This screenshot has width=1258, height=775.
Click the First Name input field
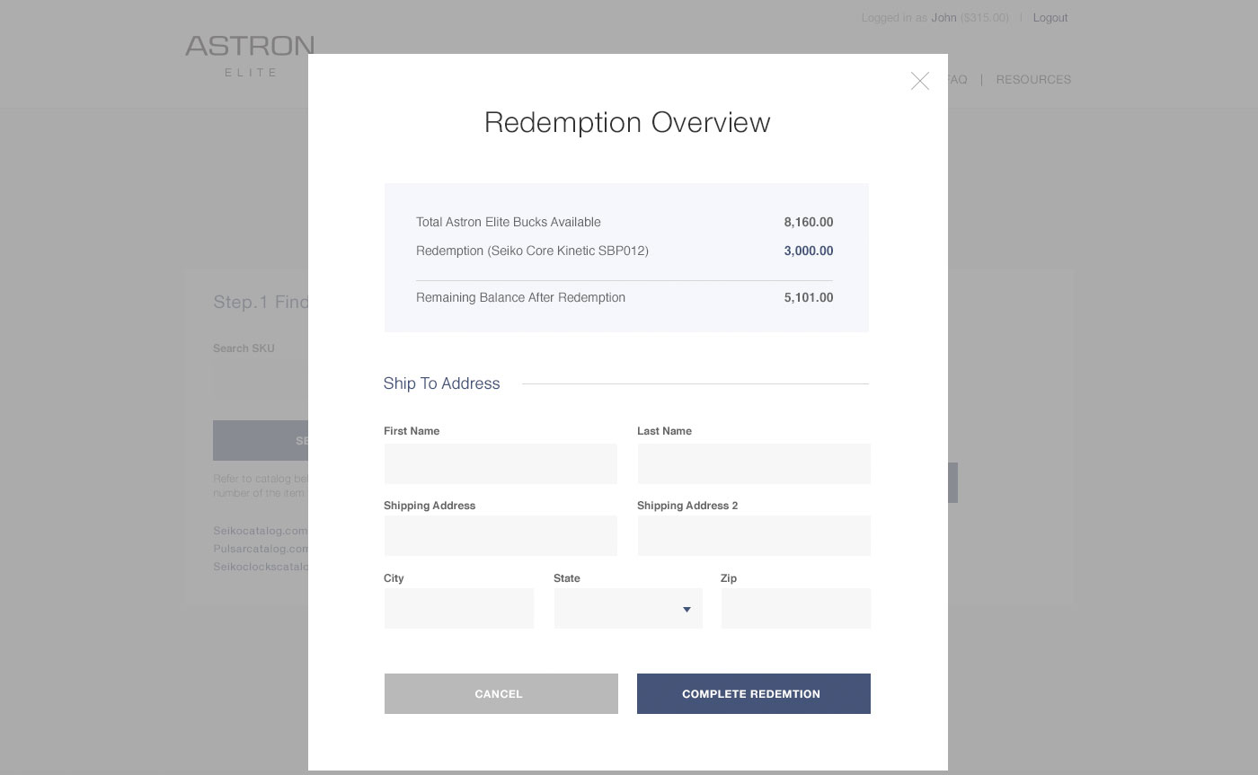pos(501,464)
